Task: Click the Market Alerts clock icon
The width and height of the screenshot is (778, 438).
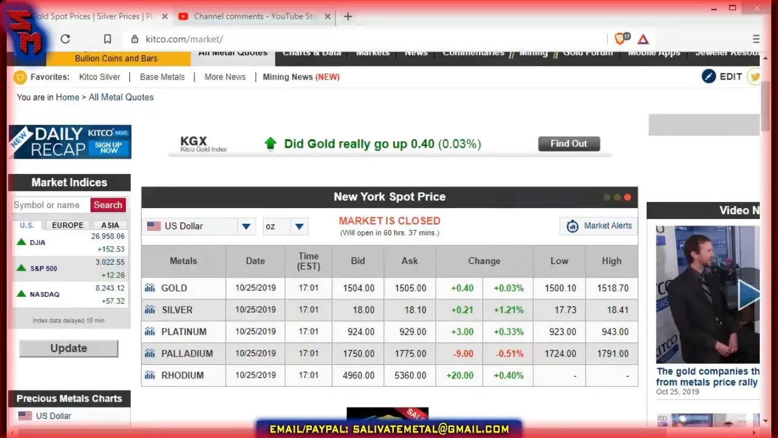Action: pos(573,226)
